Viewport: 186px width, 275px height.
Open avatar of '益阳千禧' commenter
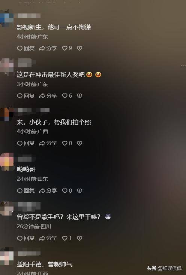click(7, 256)
